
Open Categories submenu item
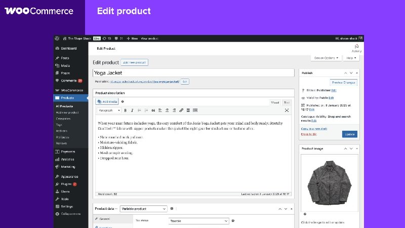(63, 119)
